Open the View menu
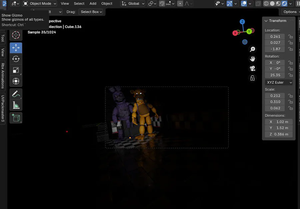This screenshot has width=300, height=209. pos(65,4)
